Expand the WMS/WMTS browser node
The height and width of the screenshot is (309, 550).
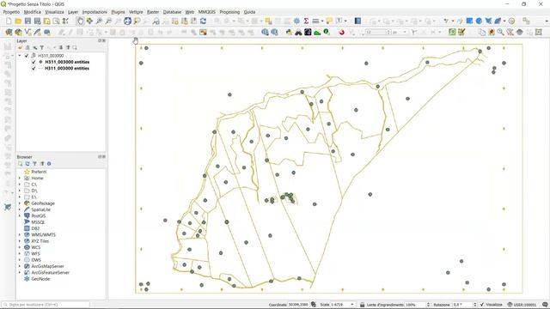[20, 234]
